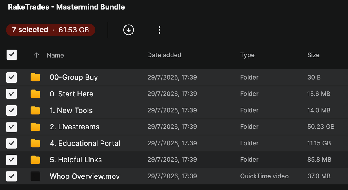Click the 0. Start Here folder icon

tap(35, 94)
